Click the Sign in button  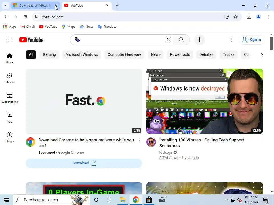click(x=252, y=40)
